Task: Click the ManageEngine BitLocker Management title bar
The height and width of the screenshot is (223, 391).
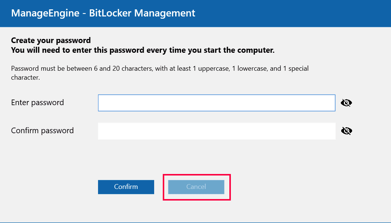Action: pos(103,13)
